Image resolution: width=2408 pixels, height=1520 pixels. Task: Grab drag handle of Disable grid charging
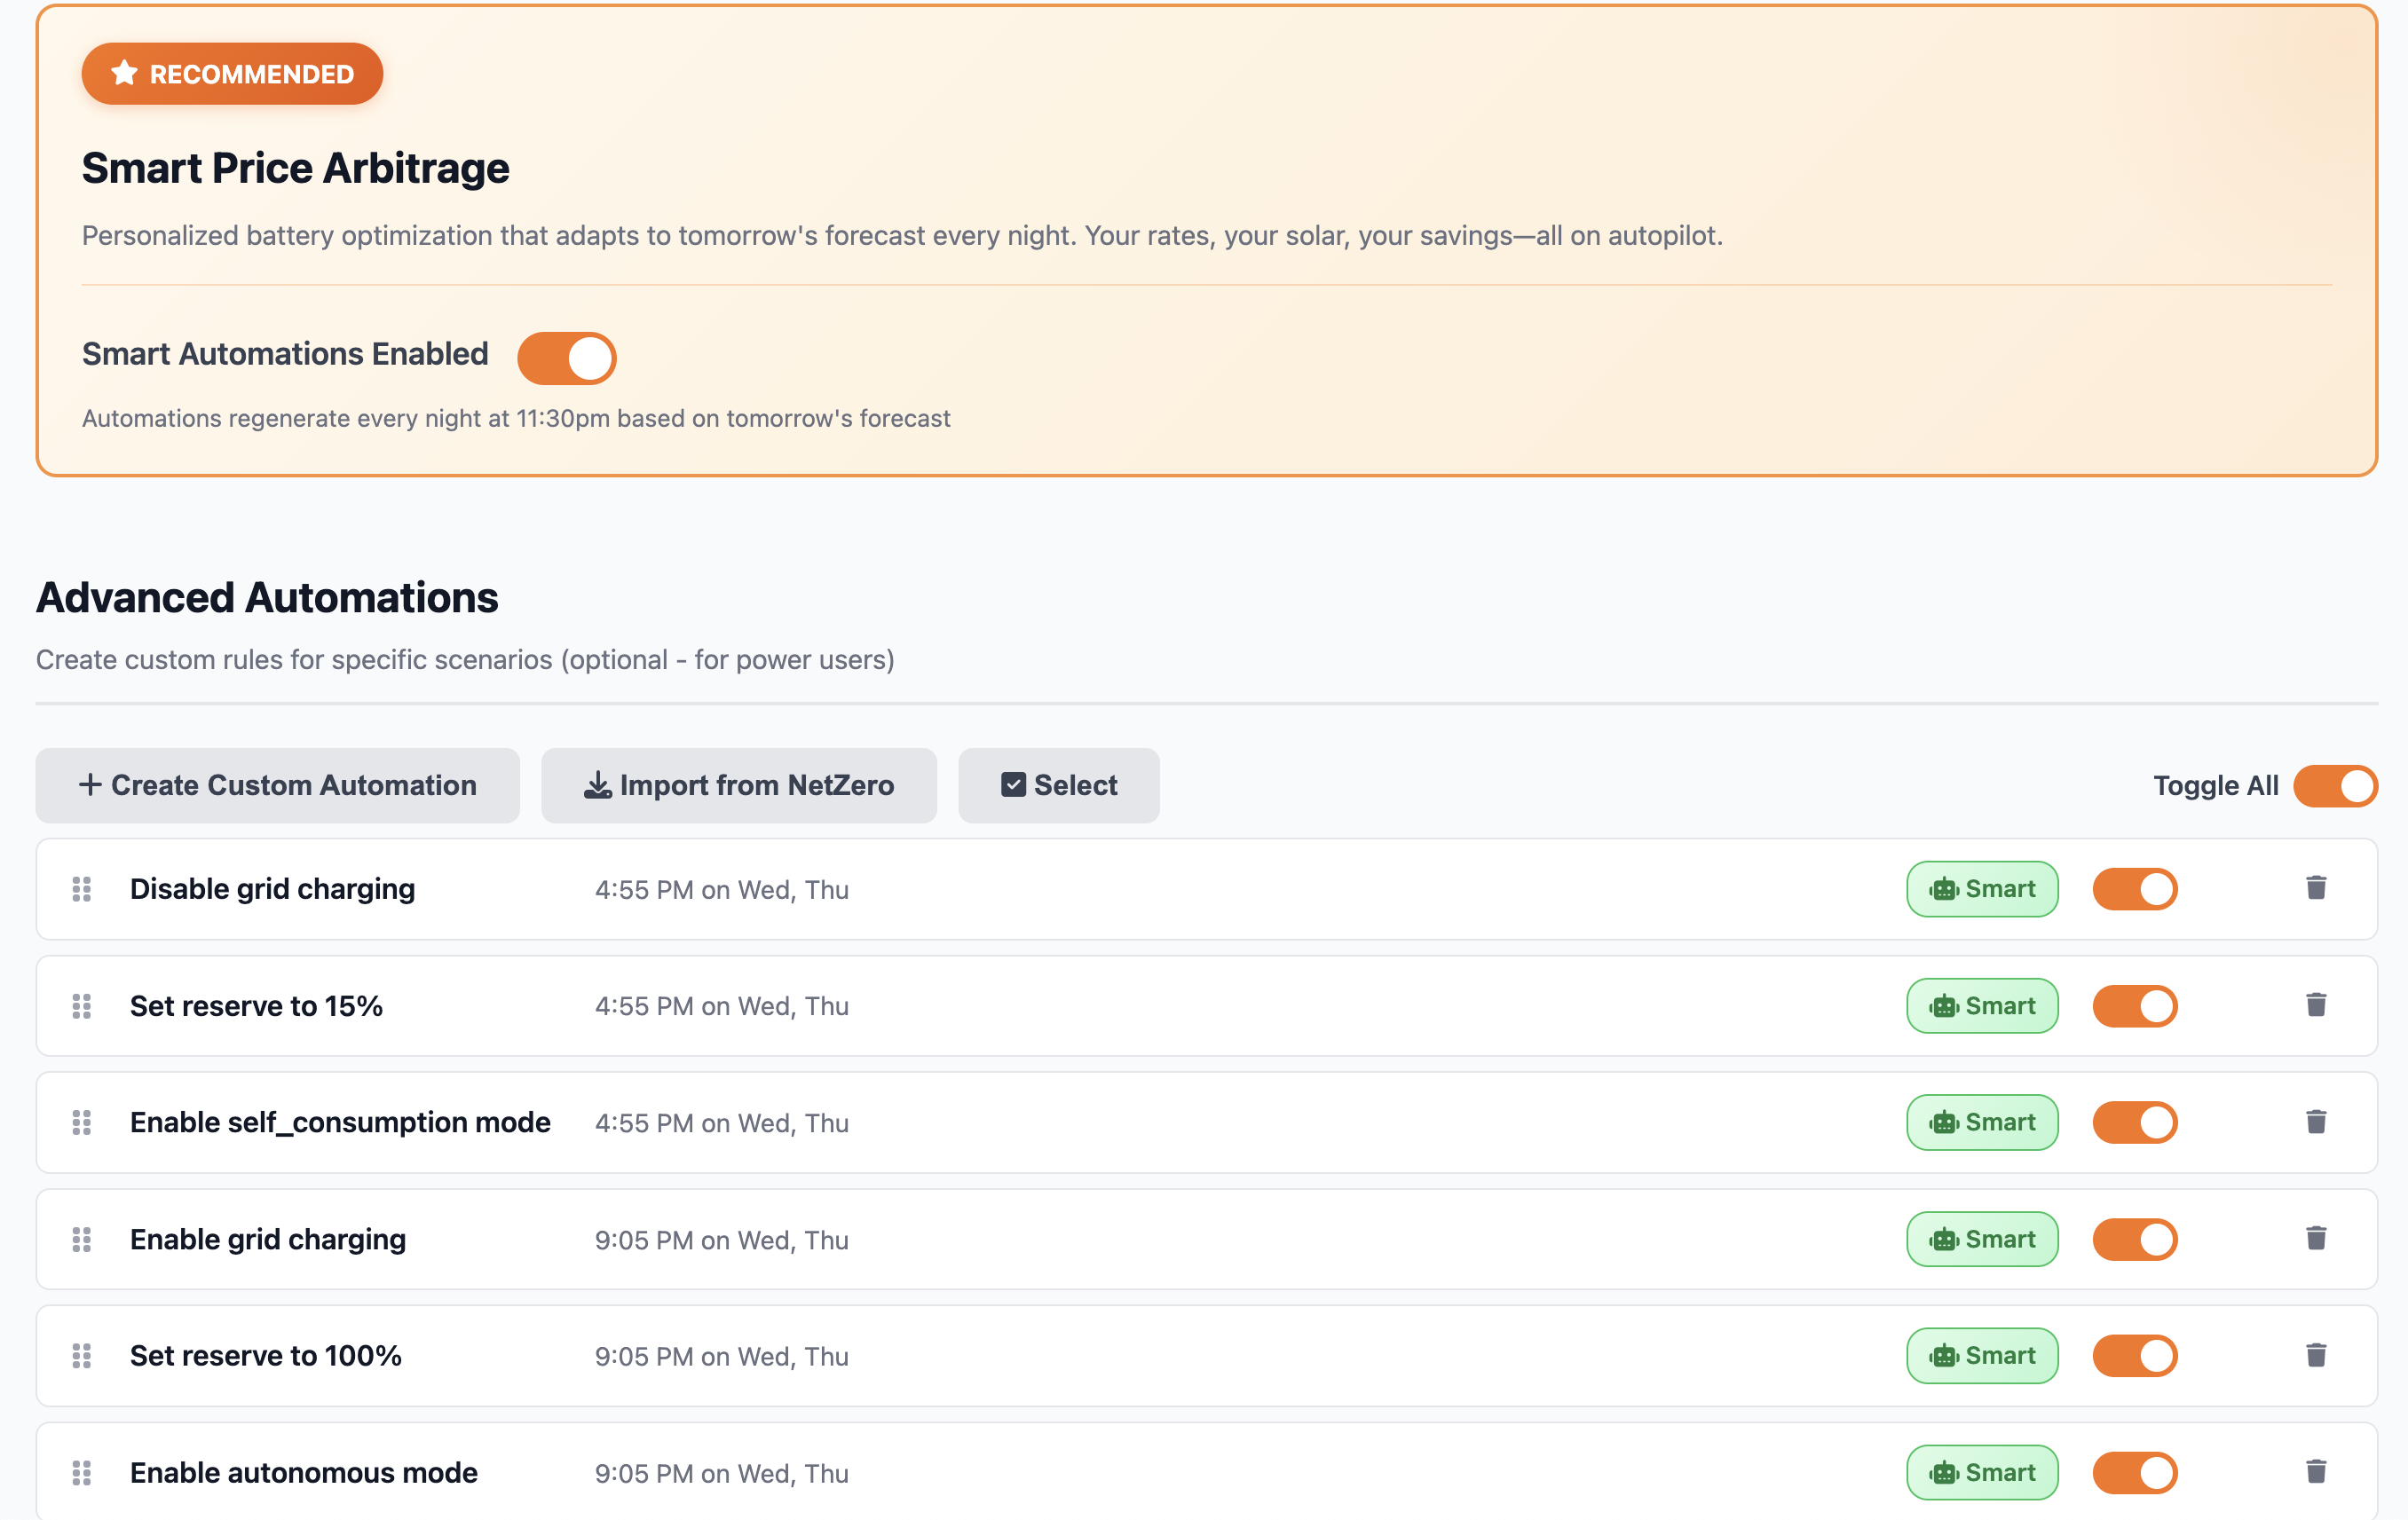[x=82, y=889]
